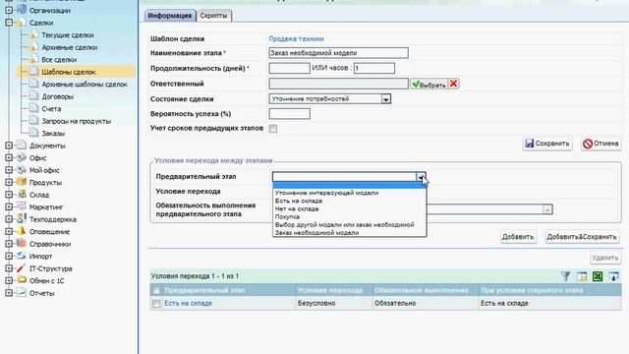
Task: Select Выбор другой модели или заказ option
Action: point(349,225)
